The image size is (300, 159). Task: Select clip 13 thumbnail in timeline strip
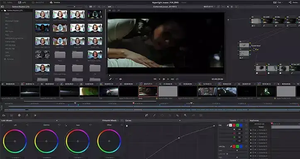(188, 91)
